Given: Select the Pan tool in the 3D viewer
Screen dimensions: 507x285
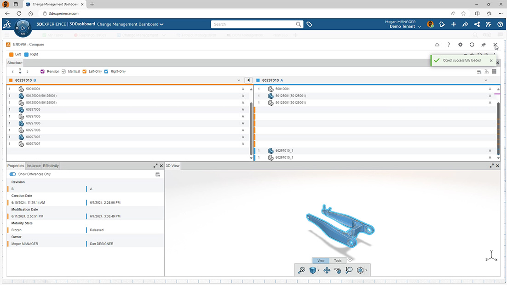Looking at the screenshot, I should [x=327, y=270].
